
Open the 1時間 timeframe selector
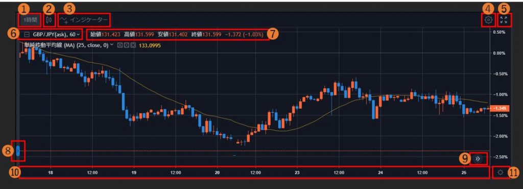(30, 20)
